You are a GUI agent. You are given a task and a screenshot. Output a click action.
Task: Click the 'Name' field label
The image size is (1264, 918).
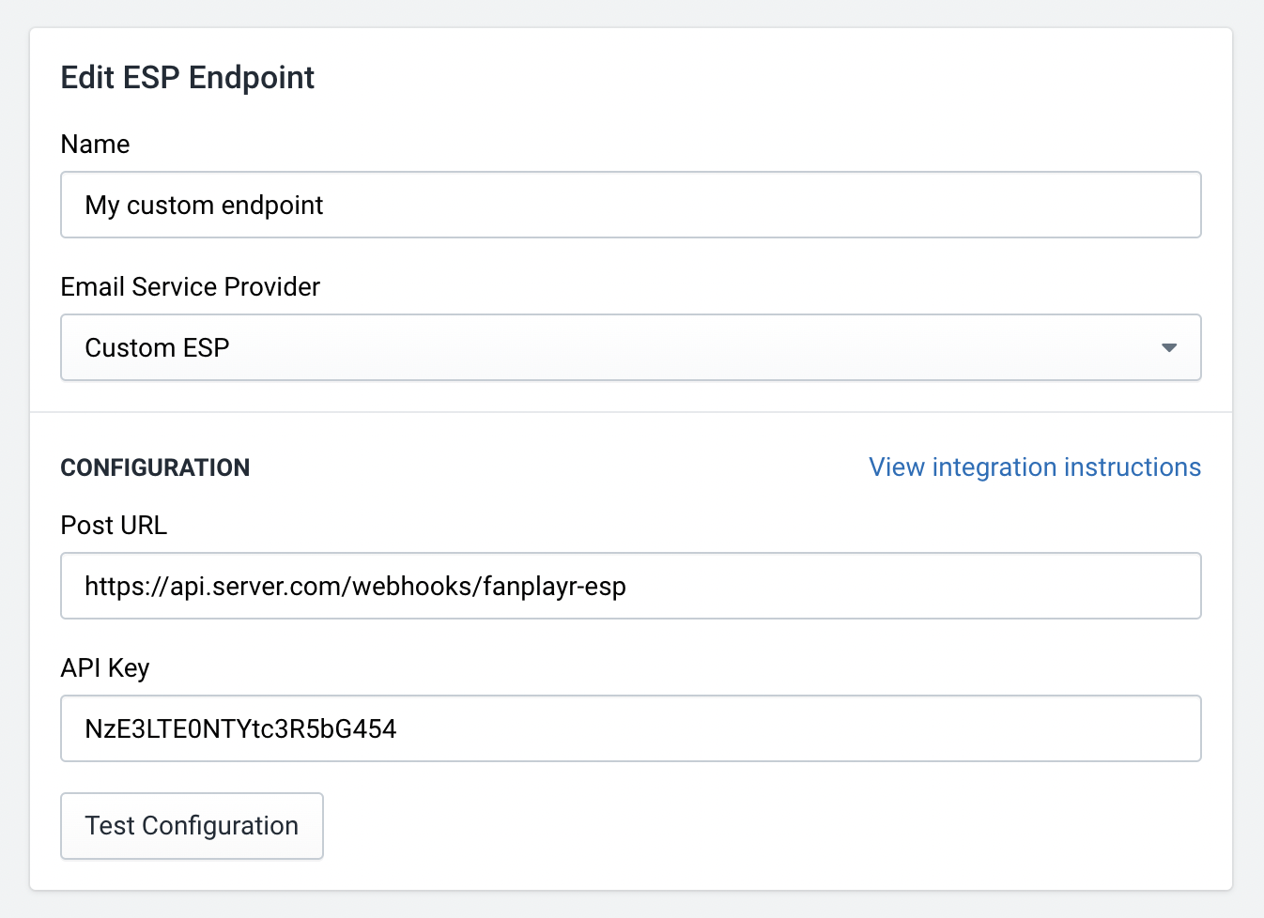tap(95, 145)
